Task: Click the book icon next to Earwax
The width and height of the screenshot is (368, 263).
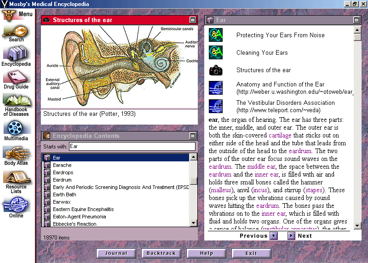Action: 47,202
